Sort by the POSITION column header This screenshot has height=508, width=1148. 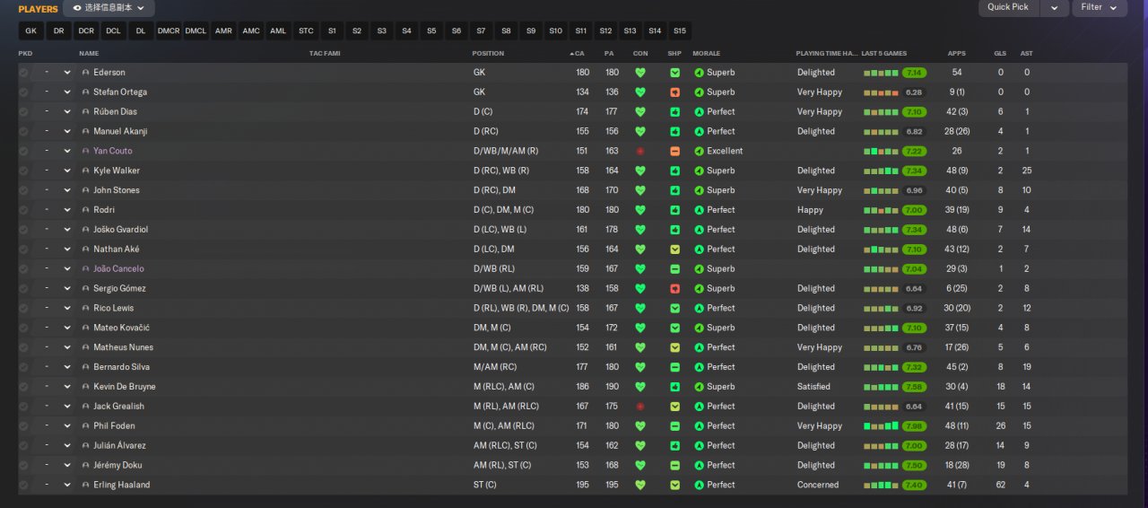click(x=489, y=54)
